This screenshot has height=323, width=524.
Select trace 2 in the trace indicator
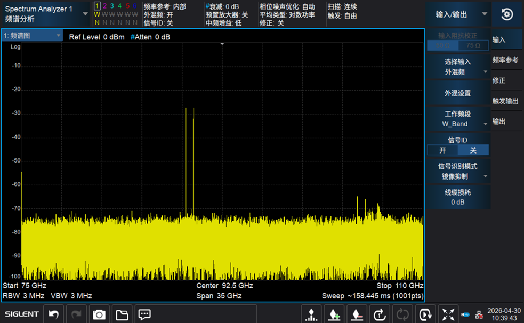(x=104, y=6)
